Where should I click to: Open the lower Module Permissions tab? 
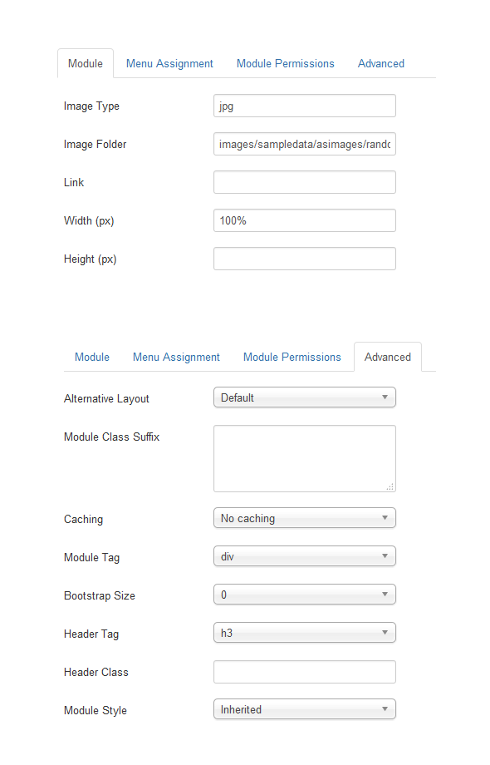(x=292, y=357)
